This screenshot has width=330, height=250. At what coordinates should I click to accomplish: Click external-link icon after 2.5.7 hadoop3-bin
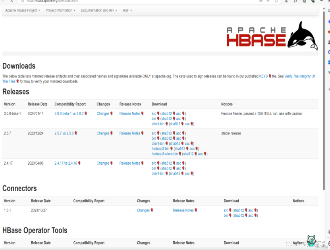pos(171,148)
